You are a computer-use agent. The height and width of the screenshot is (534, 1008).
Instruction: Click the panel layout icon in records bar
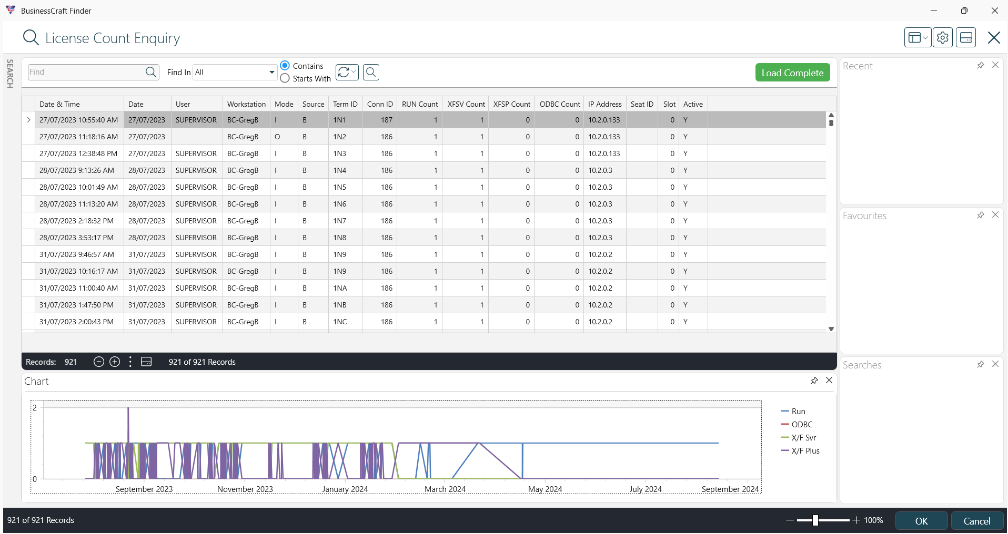[x=146, y=362]
